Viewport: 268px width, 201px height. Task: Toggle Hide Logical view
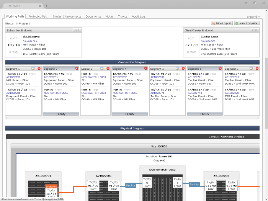222,23
